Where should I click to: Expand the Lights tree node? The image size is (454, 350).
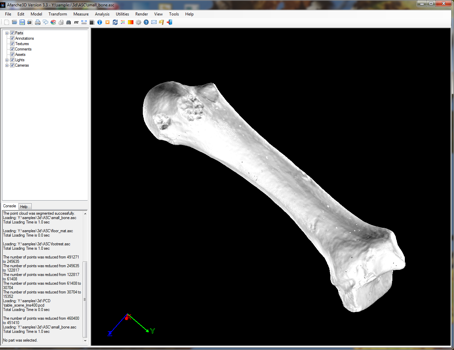click(x=7, y=60)
